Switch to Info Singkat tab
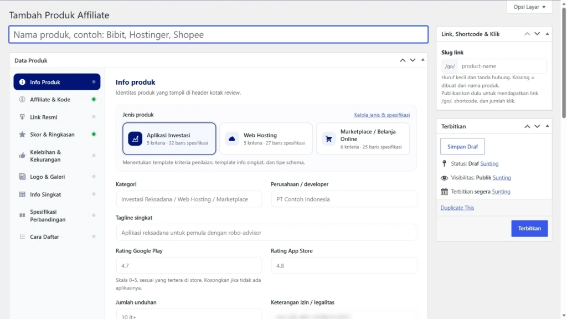This screenshot has height=319, width=567. (x=57, y=194)
